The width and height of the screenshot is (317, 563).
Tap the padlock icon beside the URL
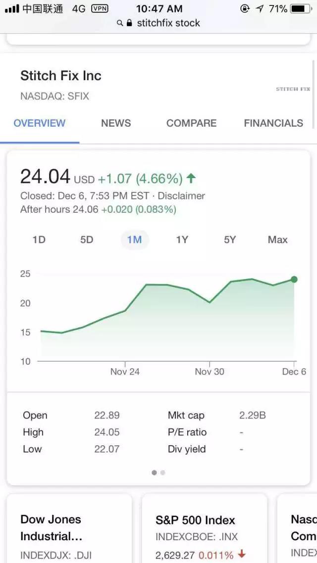pyautogui.click(x=130, y=23)
